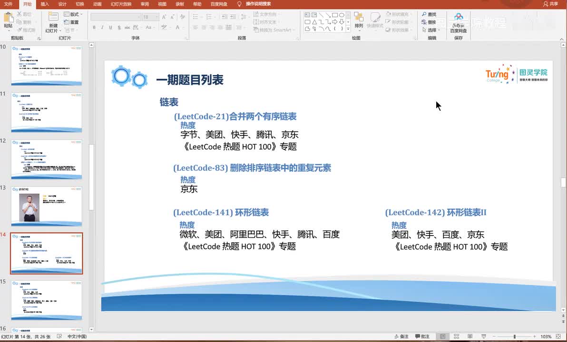Click the Share (共享) person icon

[546, 4]
